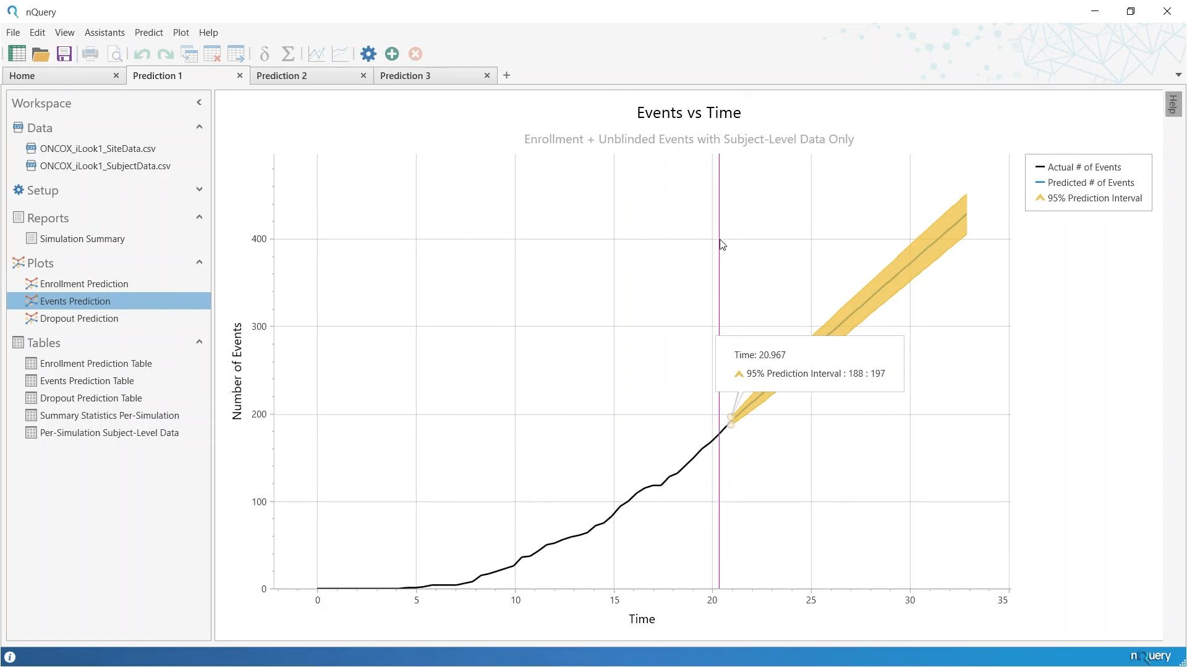Viewport: 1187px width, 667px height.
Task: Toggle Predicted # of Events legend entry
Action: 1091,183
